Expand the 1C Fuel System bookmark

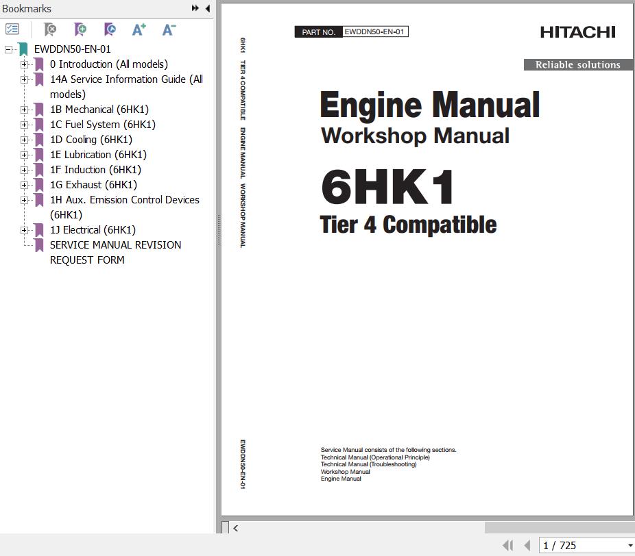pos(24,125)
